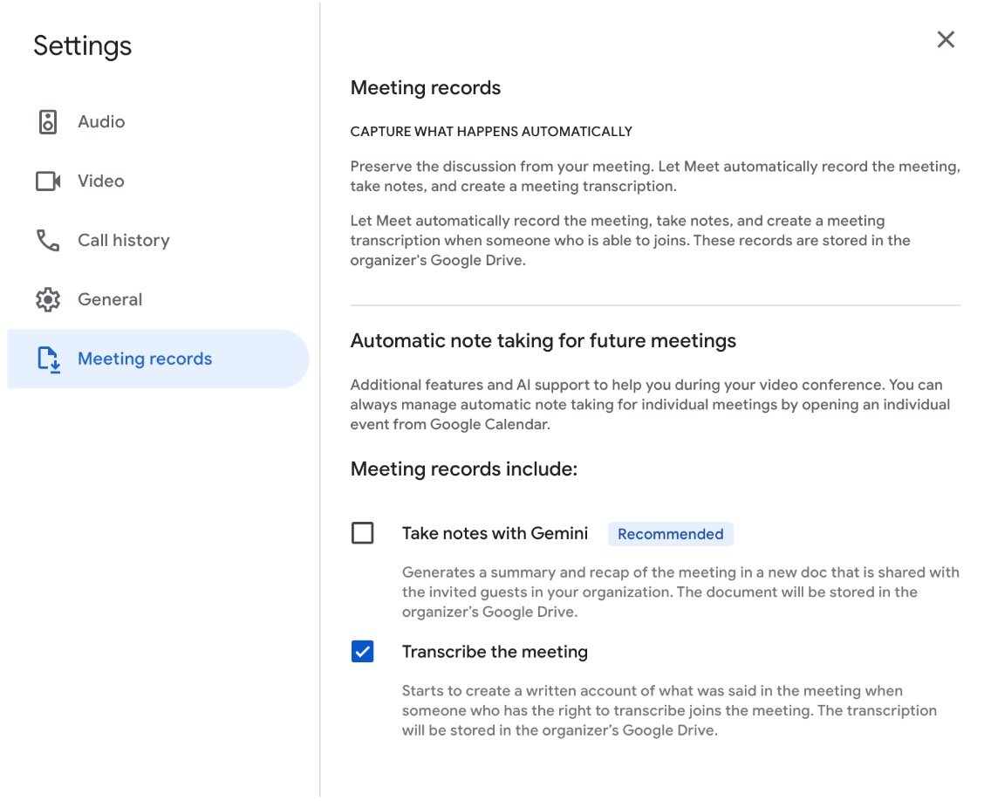The height and width of the screenshot is (801, 984).
Task: Open the Audio settings tab
Action: [101, 122]
